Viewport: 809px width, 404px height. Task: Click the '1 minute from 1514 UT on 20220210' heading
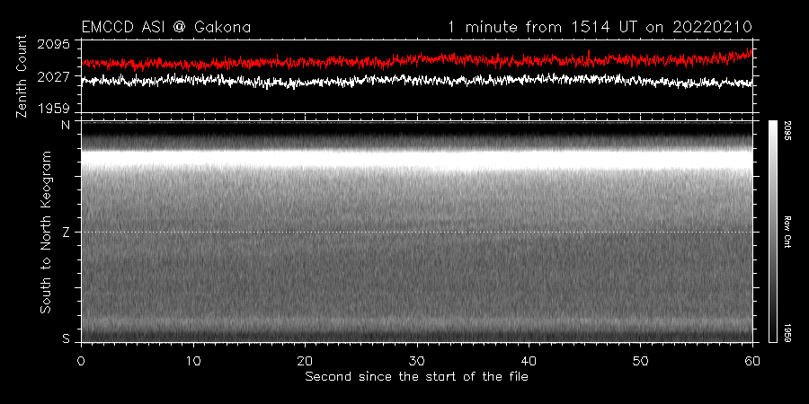(600, 27)
